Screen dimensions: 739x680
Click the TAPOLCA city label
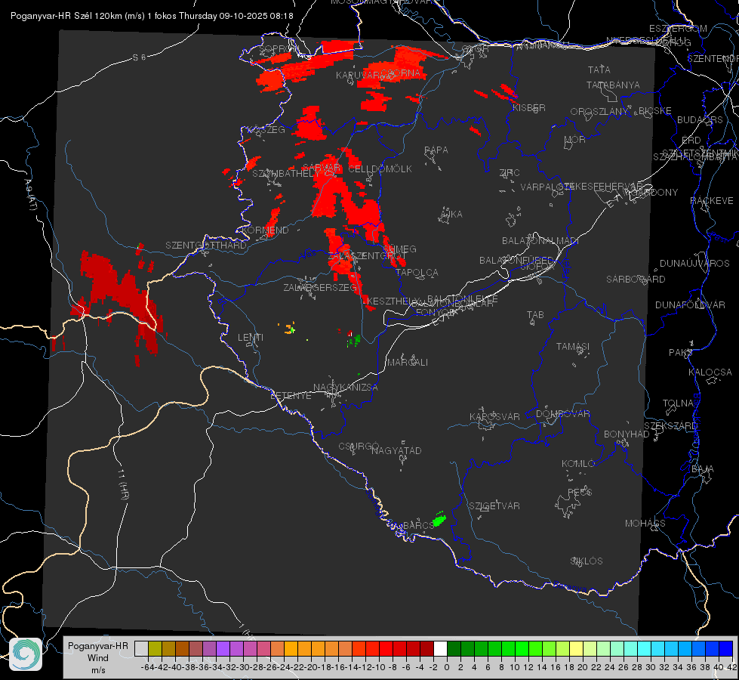[x=417, y=272]
